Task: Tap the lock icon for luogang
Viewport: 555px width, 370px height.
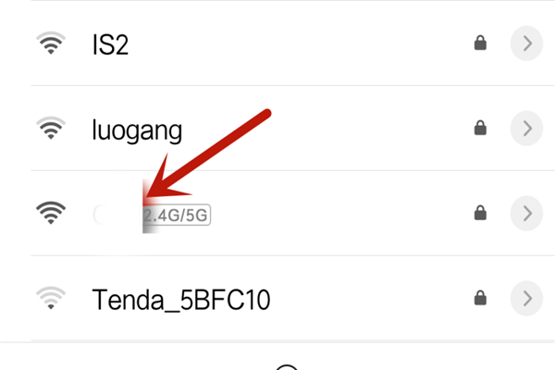Action: [x=480, y=128]
